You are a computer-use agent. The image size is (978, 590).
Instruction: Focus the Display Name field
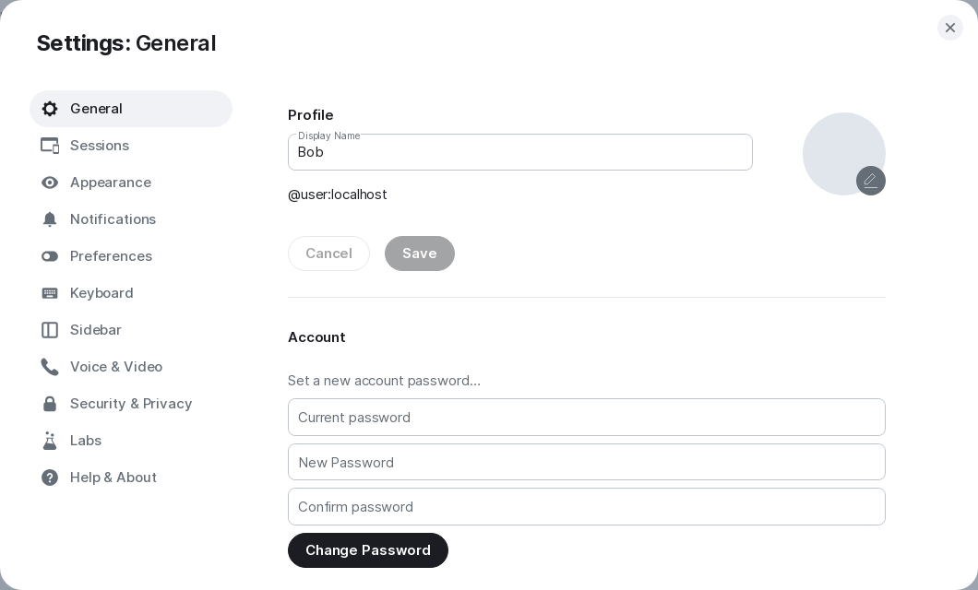(x=519, y=153)
